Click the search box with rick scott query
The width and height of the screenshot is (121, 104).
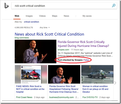[64, 6]
